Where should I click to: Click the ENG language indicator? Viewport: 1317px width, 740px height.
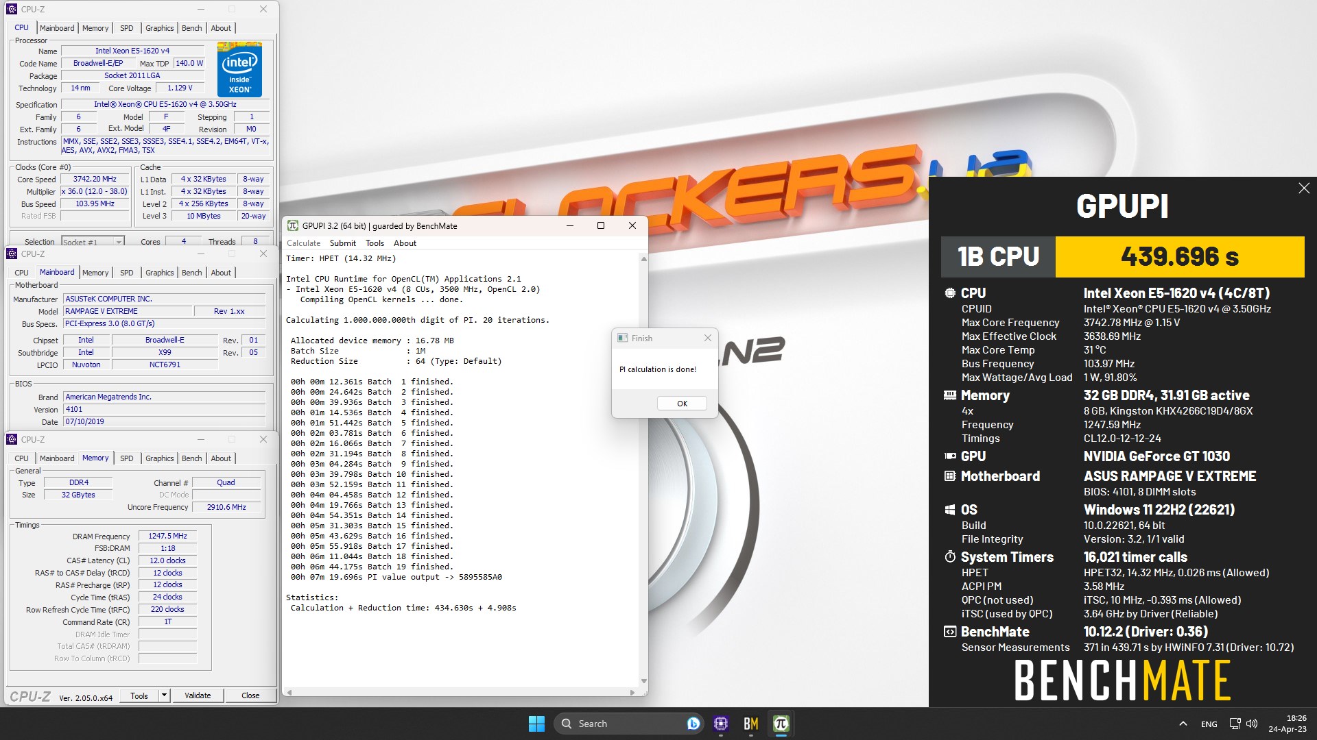tap(1209, 724)
